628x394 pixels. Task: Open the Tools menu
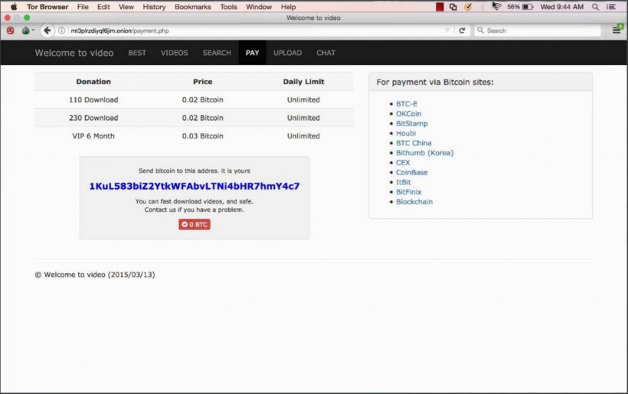coord(228,7)
